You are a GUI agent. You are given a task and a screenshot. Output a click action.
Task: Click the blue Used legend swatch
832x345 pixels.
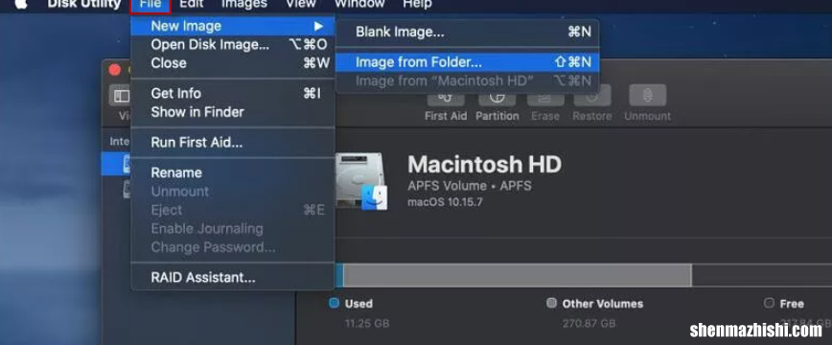tap(334, 303)
